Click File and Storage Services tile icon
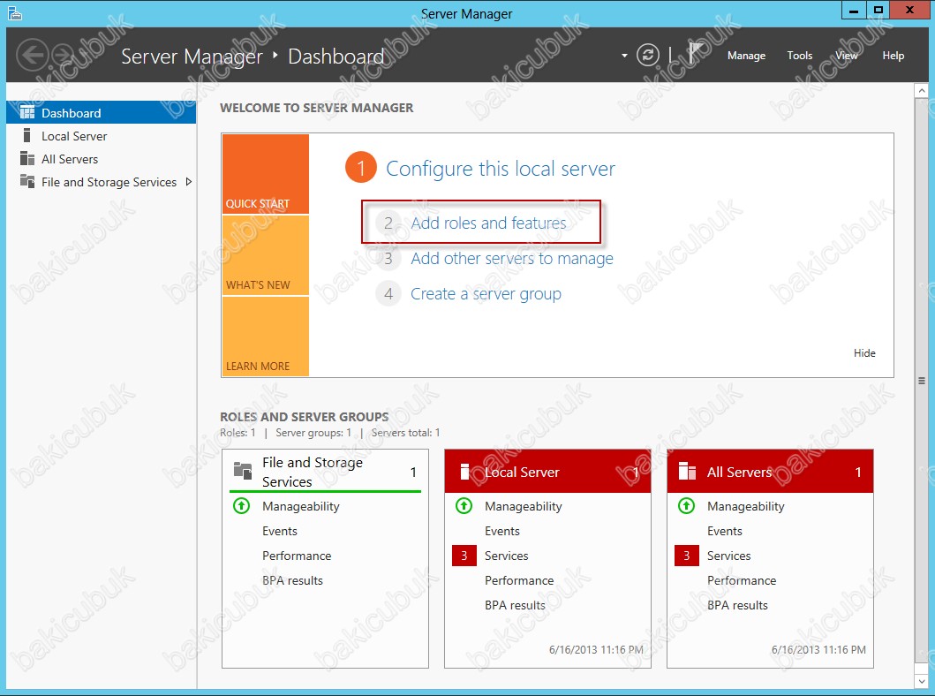Screen dimensions: 935x696 coord(243,471)
